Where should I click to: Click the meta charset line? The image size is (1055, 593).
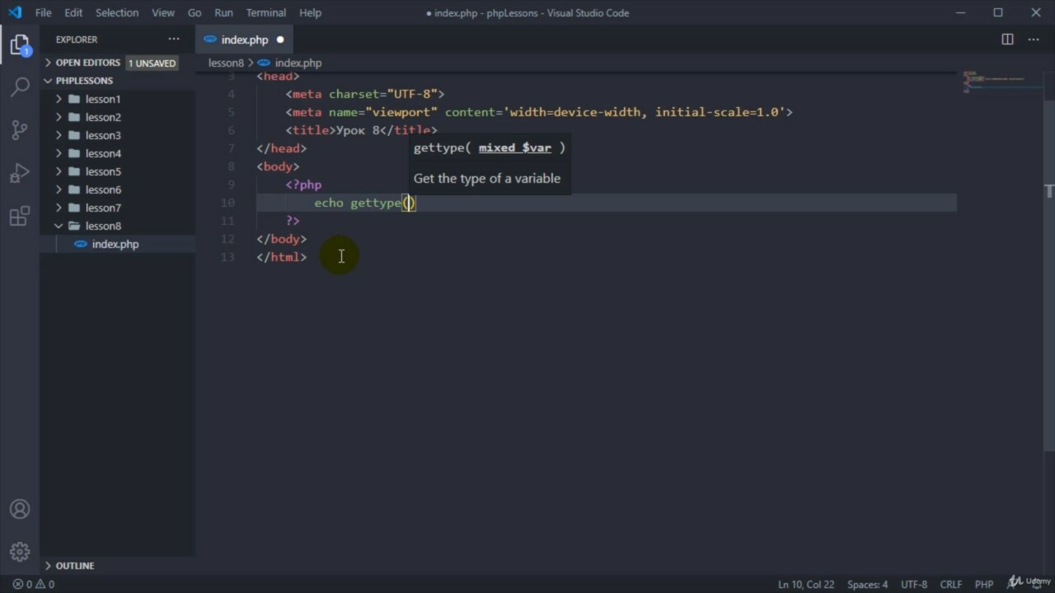(365, 94)
